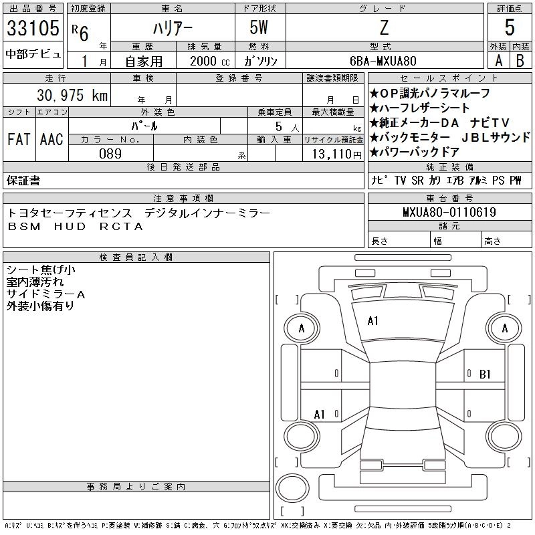Select the B1 mark on right door
Screen dimensions: 535x535
coord(485,374)
